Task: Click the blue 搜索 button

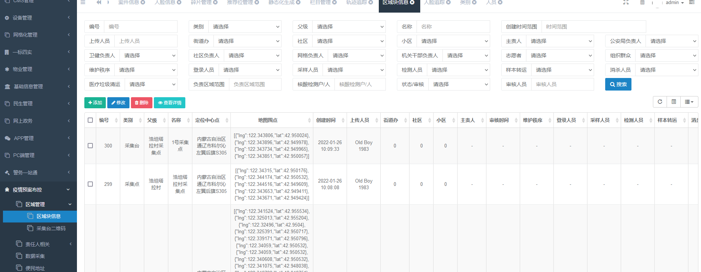Action: tap(618, 84)
